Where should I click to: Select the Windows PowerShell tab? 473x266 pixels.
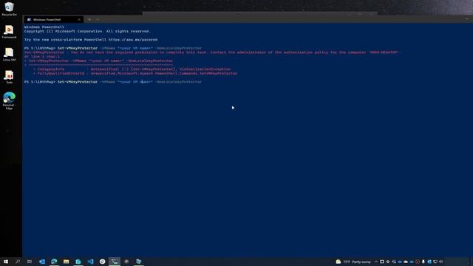pos(53,19)
